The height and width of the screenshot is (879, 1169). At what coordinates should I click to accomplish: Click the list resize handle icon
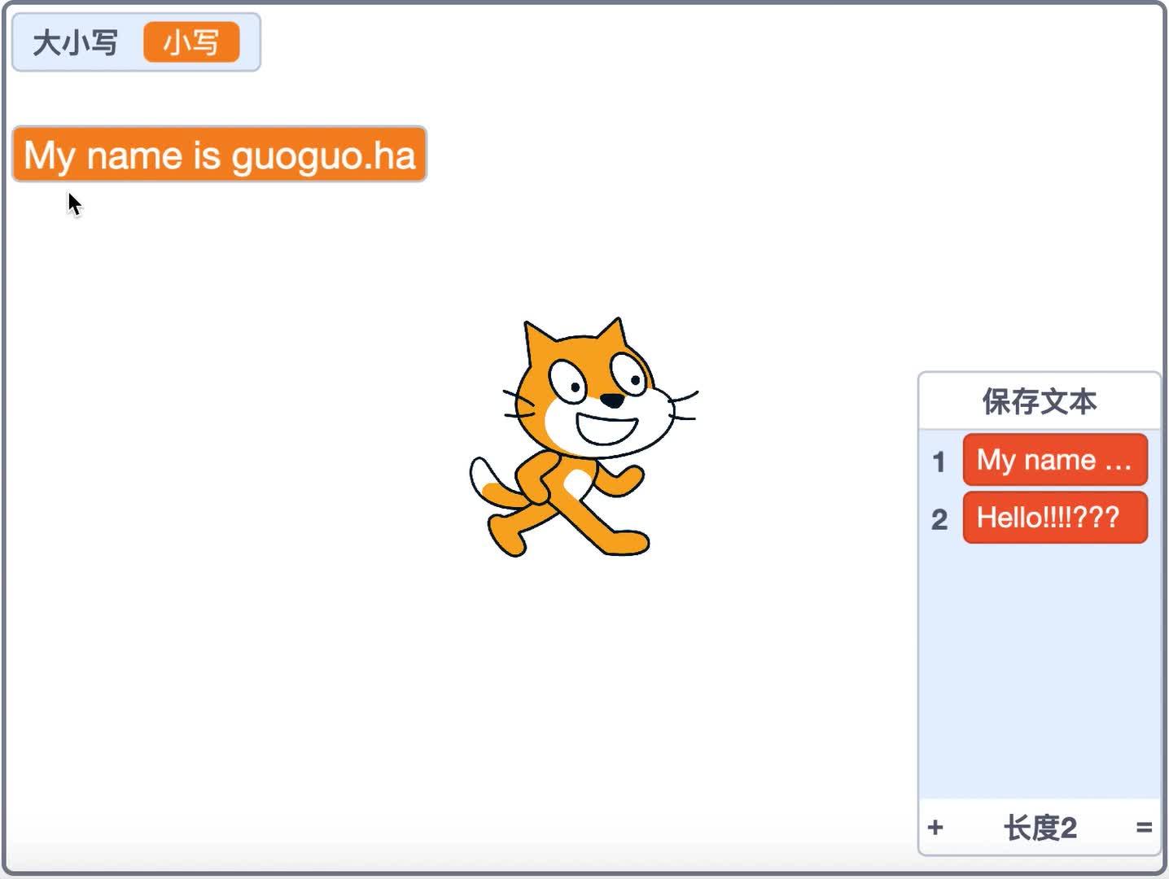[1144, 828]
